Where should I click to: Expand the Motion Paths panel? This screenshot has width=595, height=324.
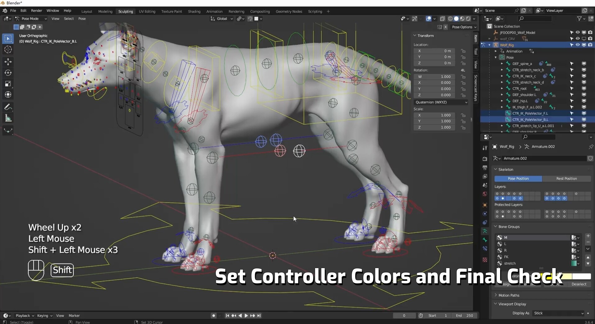point(509,295)
